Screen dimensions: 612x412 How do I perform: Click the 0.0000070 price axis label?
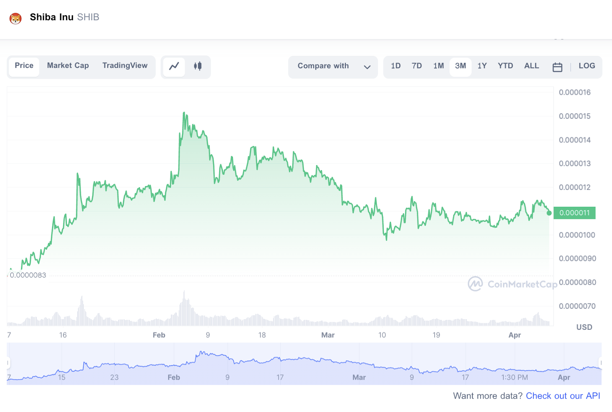click(577, 306)
